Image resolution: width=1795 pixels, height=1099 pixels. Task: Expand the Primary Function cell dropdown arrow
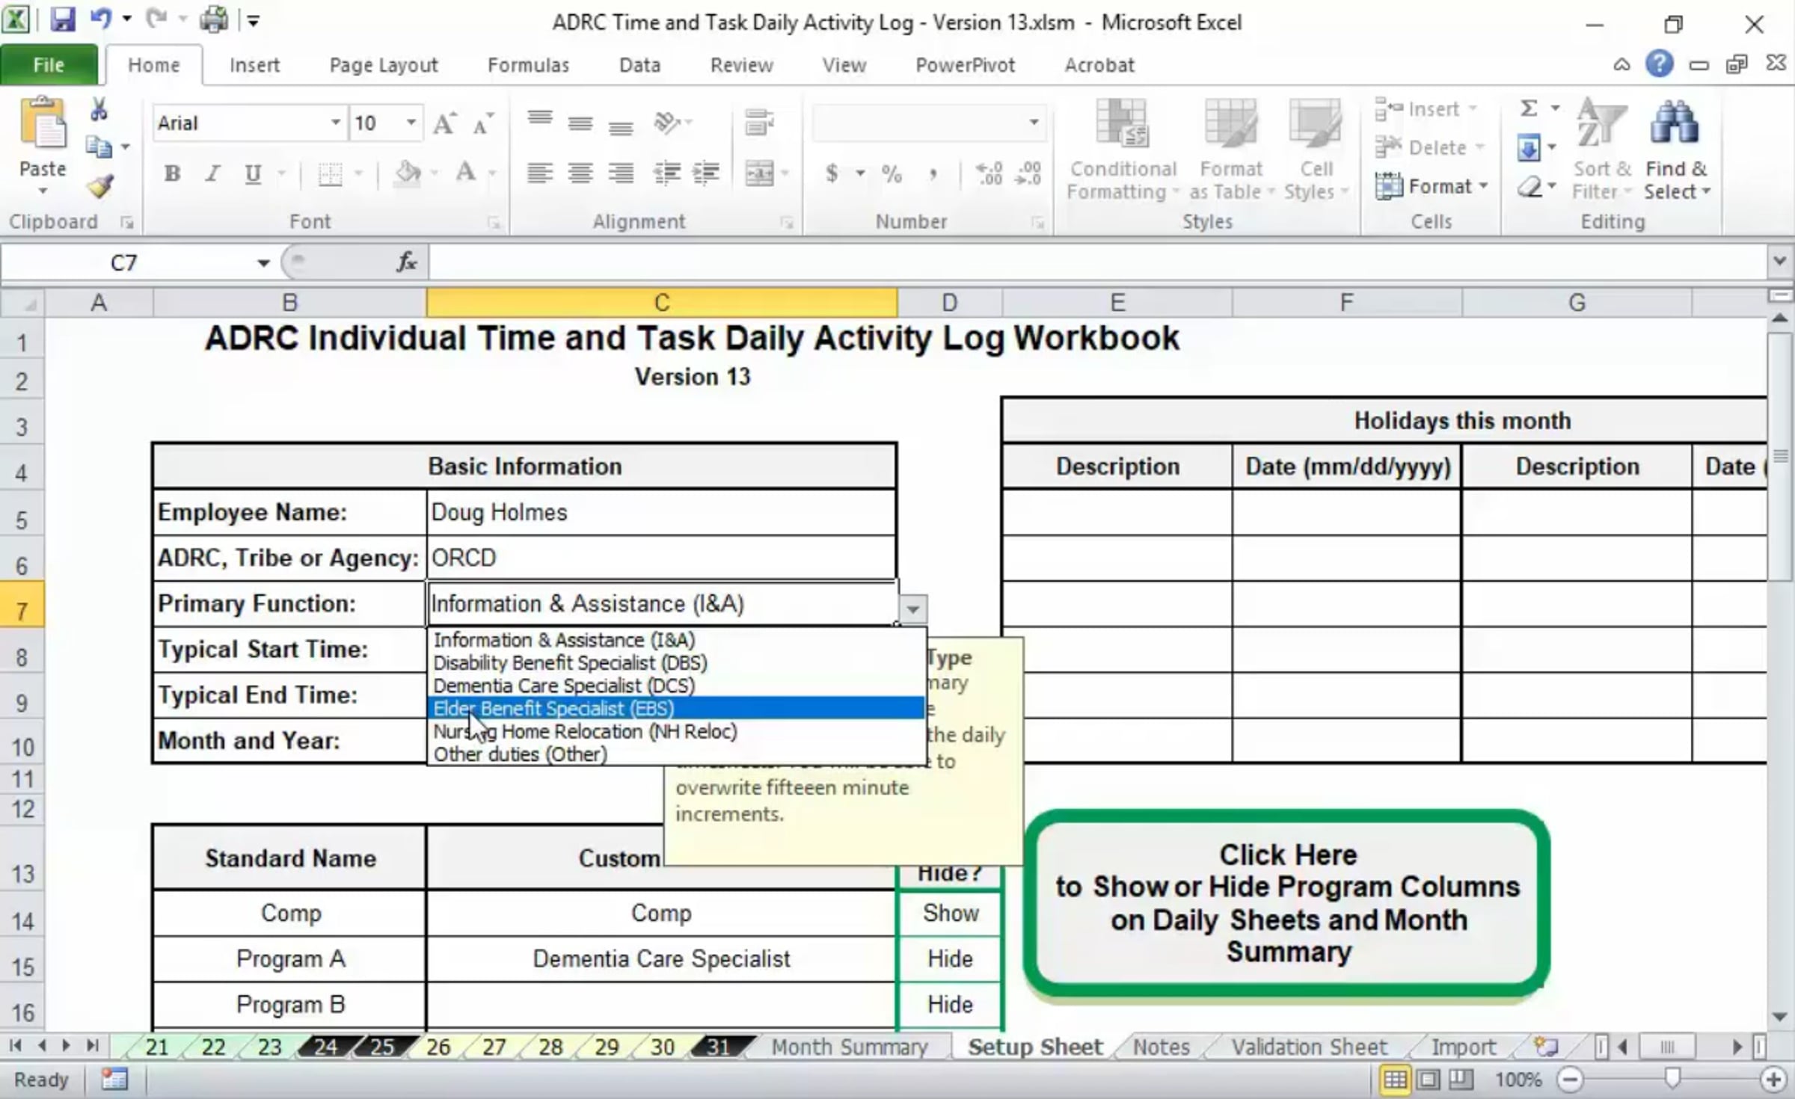912,609
